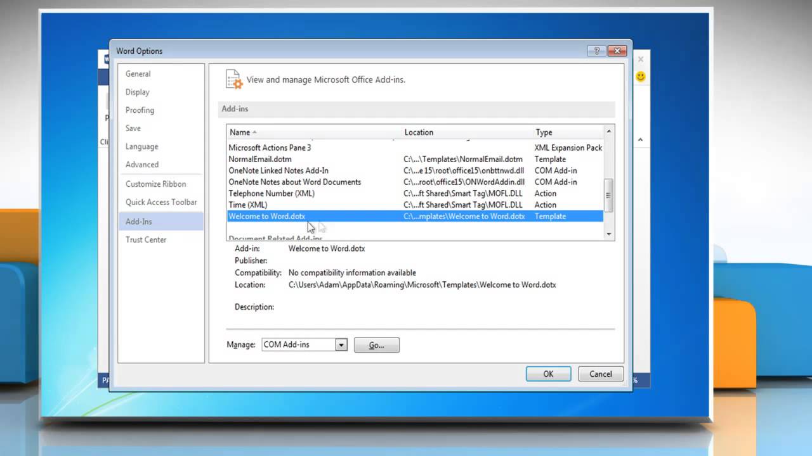Click the add-ins list scrollbar thumb
Screen dimensions: 812x456
[609, 195]
